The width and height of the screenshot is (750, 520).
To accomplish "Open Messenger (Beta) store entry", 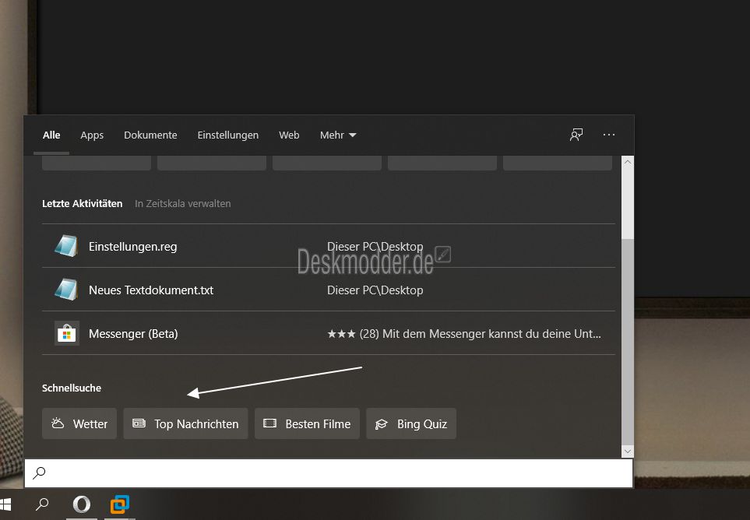I will point(329,333).
